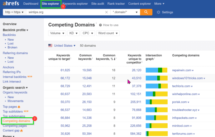Click the orange search magnifier button
The image size is (215, 137).
[146, 12]
